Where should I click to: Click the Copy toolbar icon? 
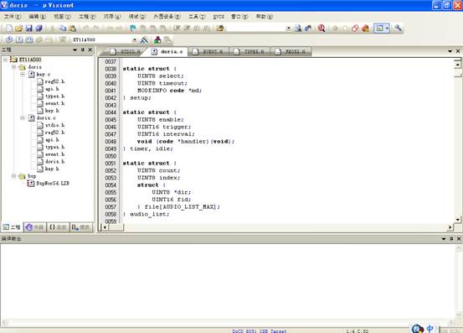pos(63,29)
